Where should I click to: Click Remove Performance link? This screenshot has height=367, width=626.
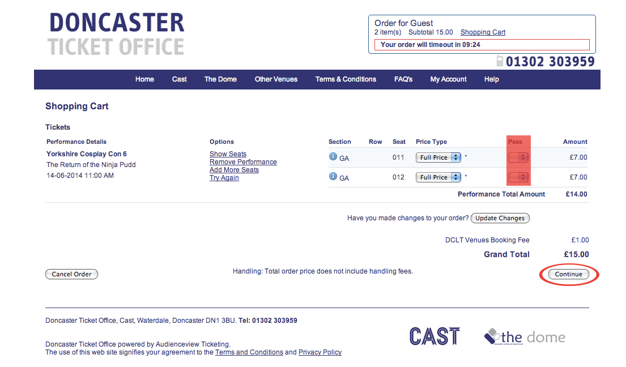243,162
